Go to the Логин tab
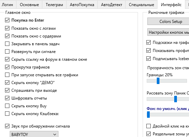Image resolution: width=189 pixels, height=137 pixels. [7, 5]
